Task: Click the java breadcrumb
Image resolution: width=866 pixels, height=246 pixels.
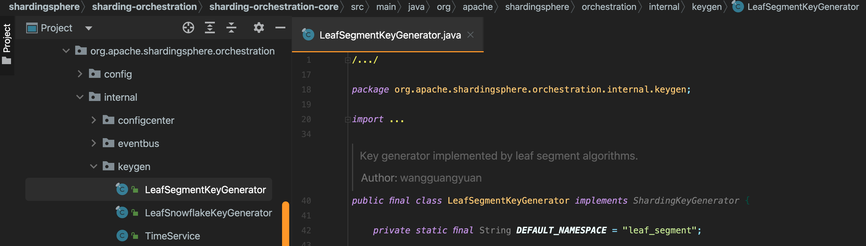Action: (416, 7)
